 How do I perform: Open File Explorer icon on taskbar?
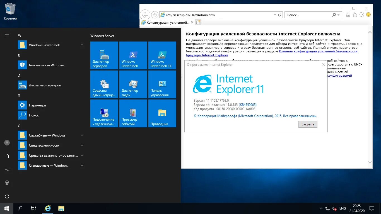pyautogui.click(x=61, y=208)
